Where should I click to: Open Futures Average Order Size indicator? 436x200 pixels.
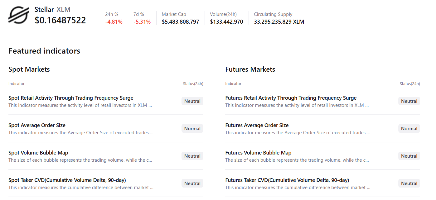tap(257, 126)
